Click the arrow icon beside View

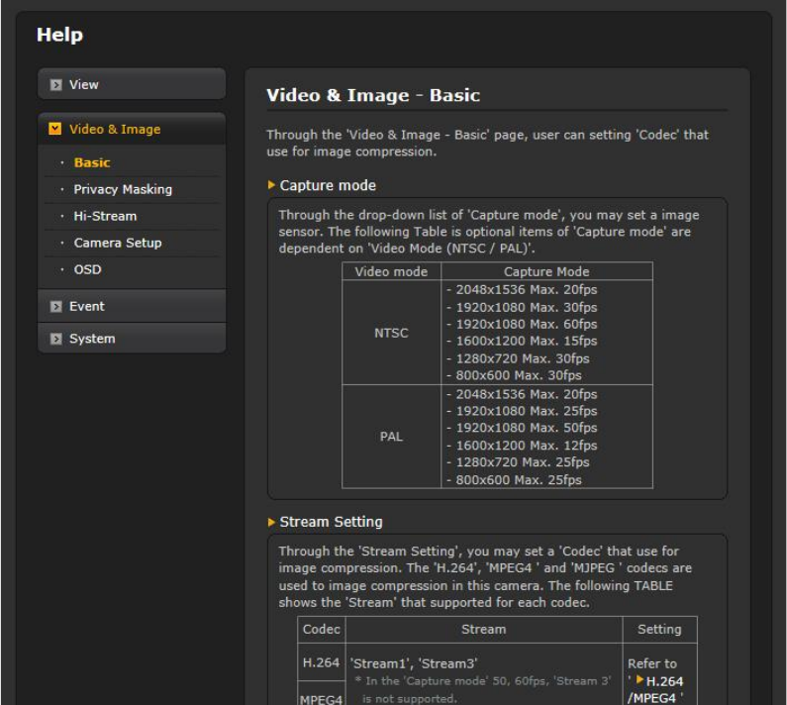point(56,85)
